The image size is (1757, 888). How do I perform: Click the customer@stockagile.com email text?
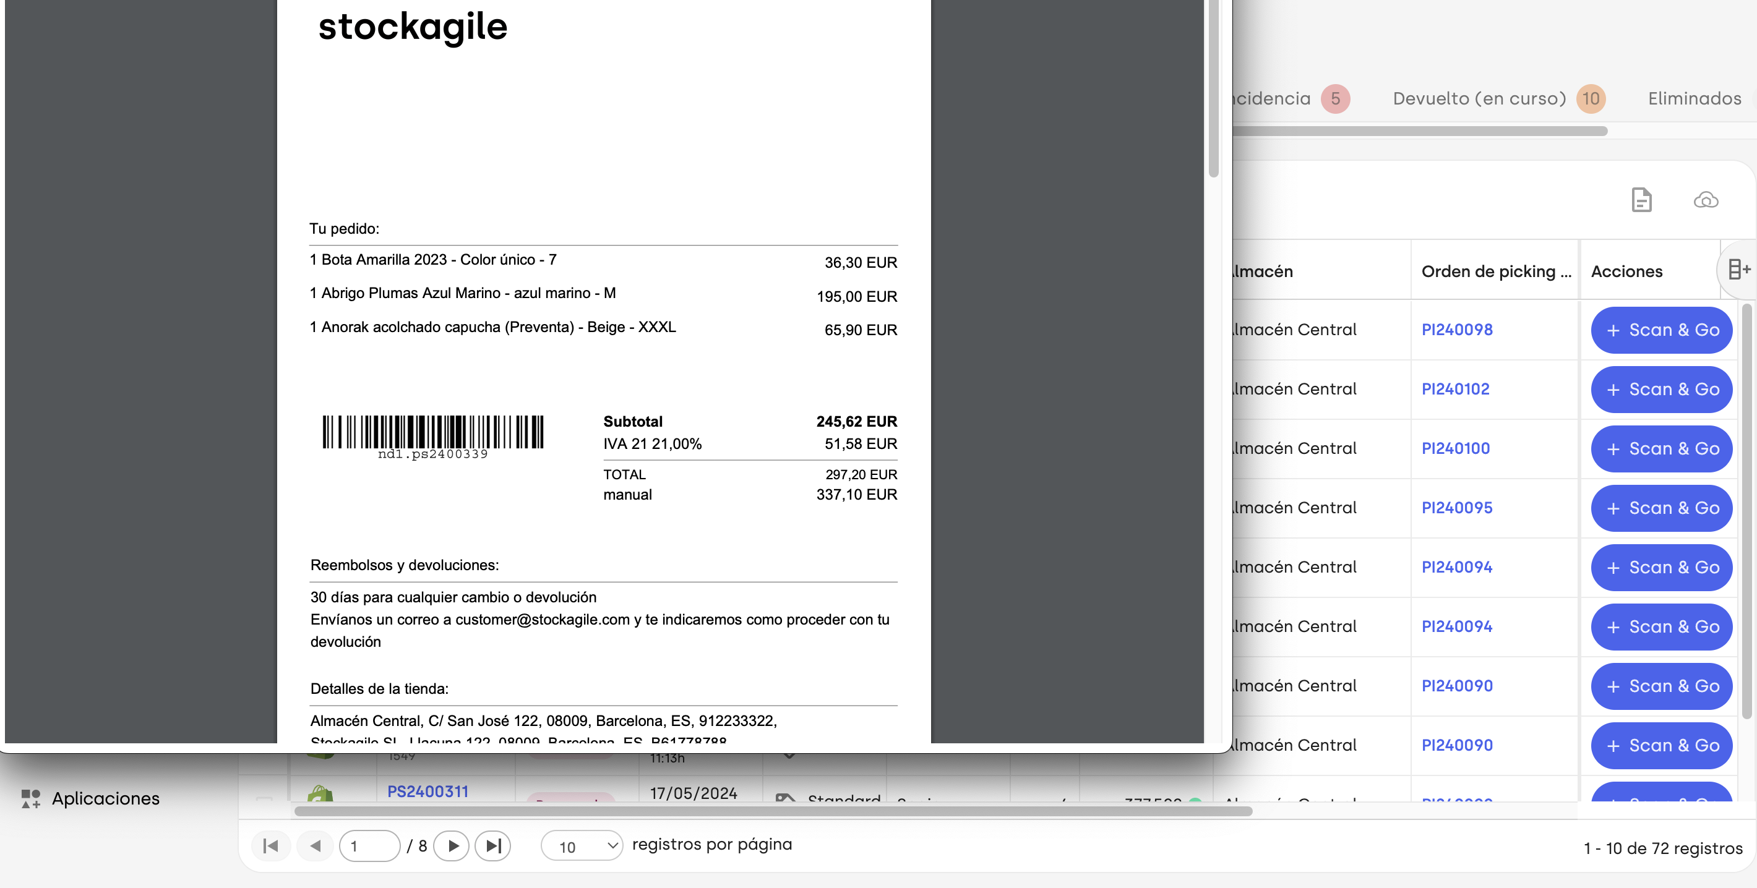[x=542, y=620]
